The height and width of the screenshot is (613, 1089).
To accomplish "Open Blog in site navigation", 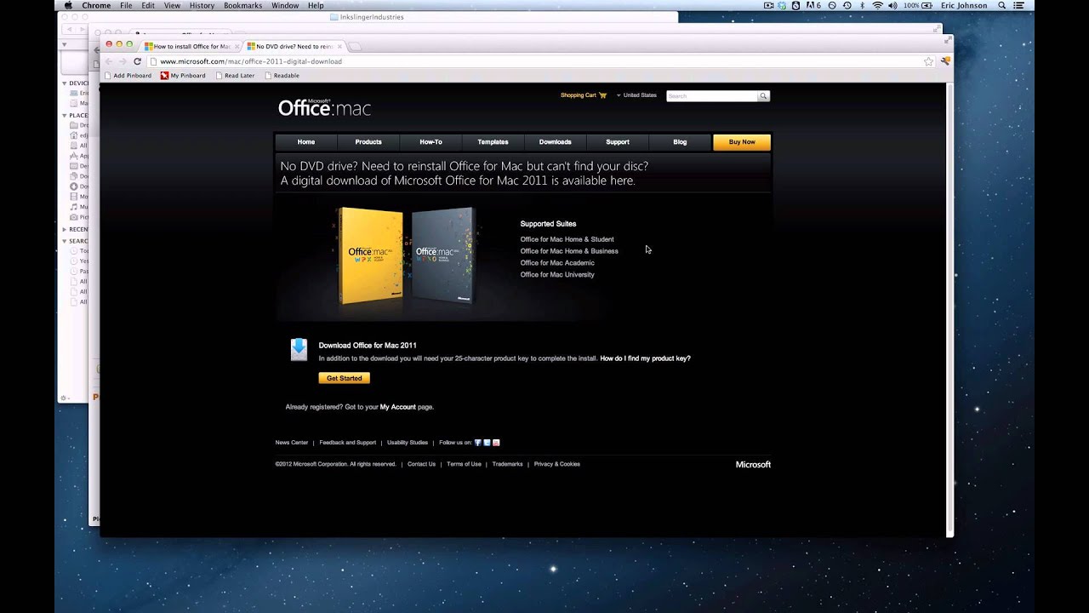I will tap(680, 142).
